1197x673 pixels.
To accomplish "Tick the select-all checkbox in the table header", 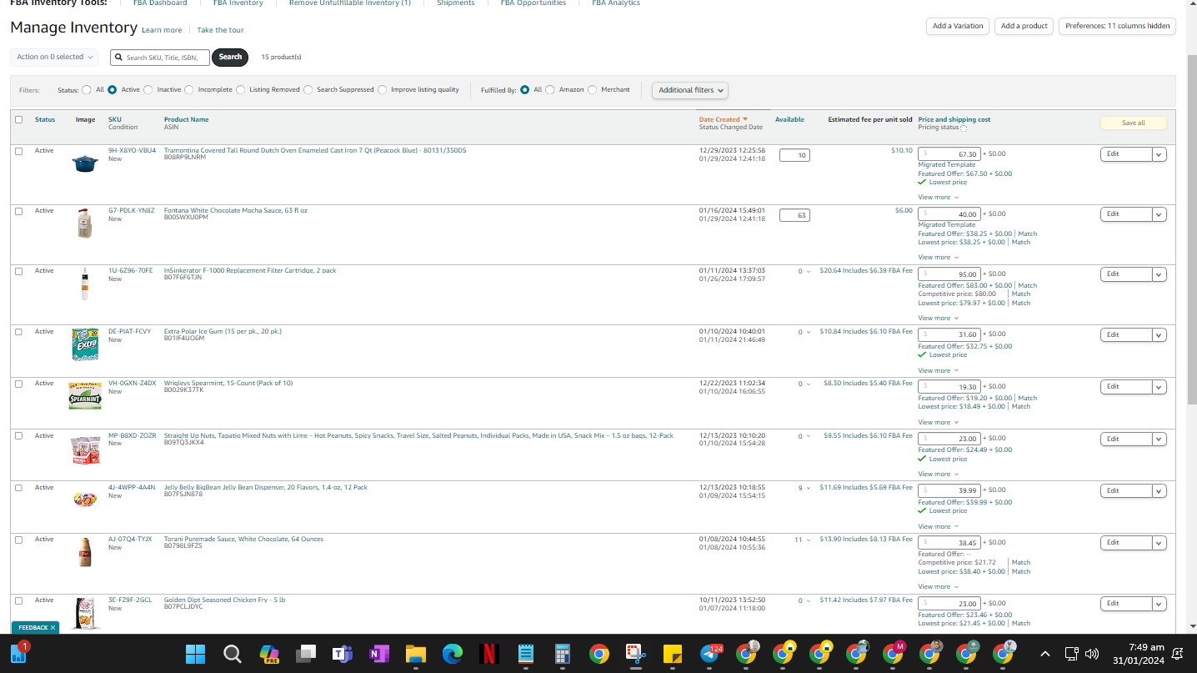I will pyautogui.click(x=19, y=119).
